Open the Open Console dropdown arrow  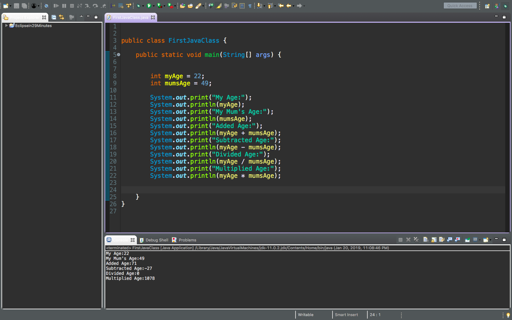490,240
